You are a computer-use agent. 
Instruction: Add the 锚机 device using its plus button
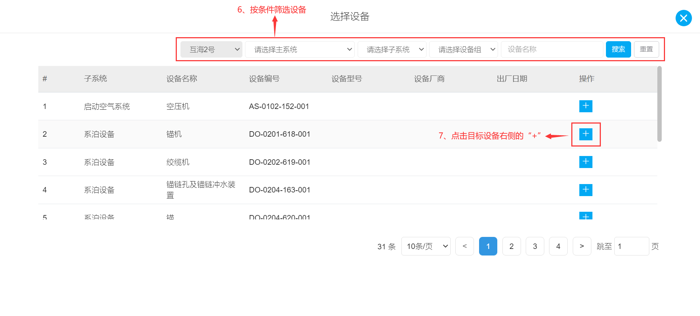(586, 134)
